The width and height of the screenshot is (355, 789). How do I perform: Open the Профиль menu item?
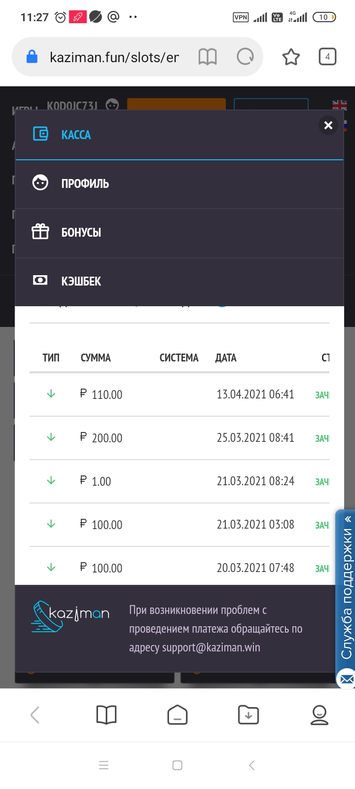(85, 183)
